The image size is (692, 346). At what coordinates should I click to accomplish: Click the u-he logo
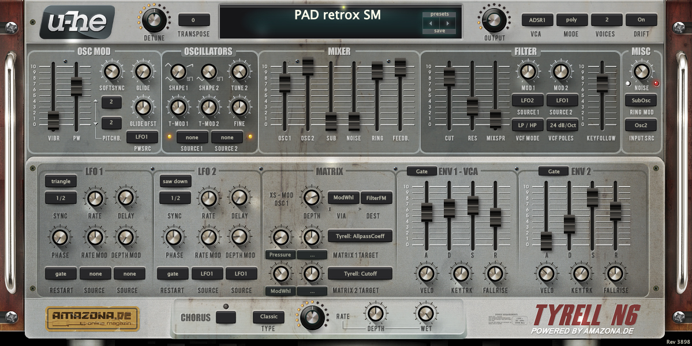pos(77,22)
